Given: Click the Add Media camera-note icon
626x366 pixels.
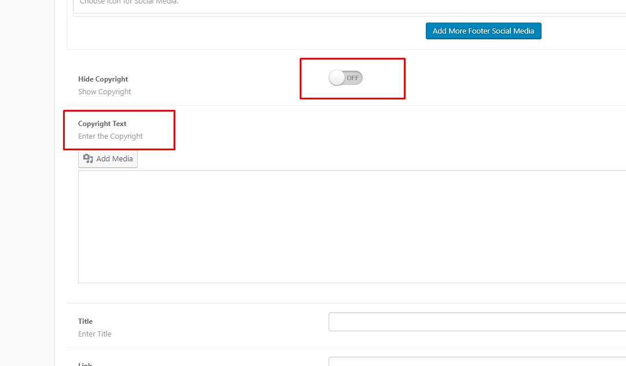Looking at the screenshot, I should [x=88, y=159].
